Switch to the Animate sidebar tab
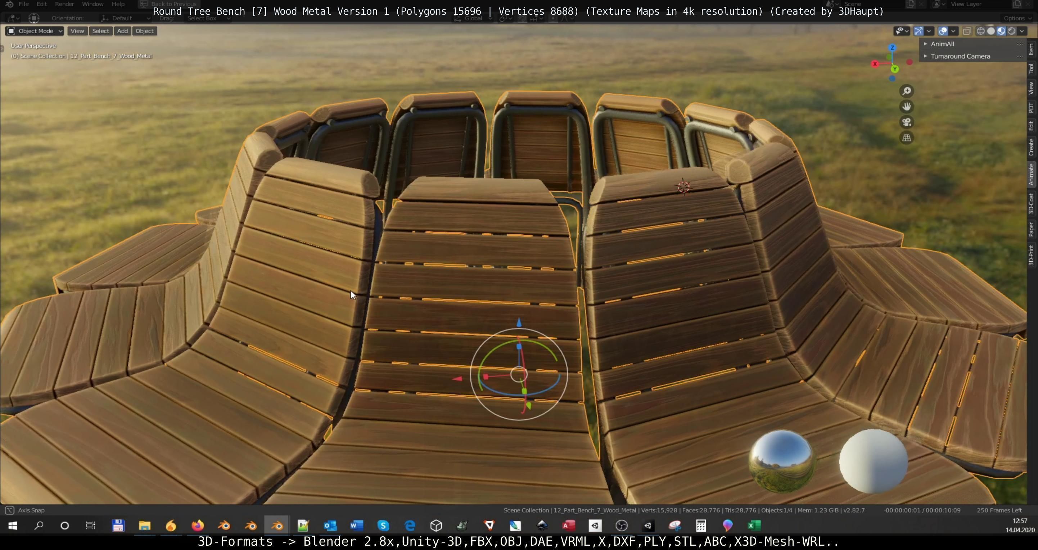This screenshot has height=550, width=1038. pyautogui.click(x=1031, y=175)
